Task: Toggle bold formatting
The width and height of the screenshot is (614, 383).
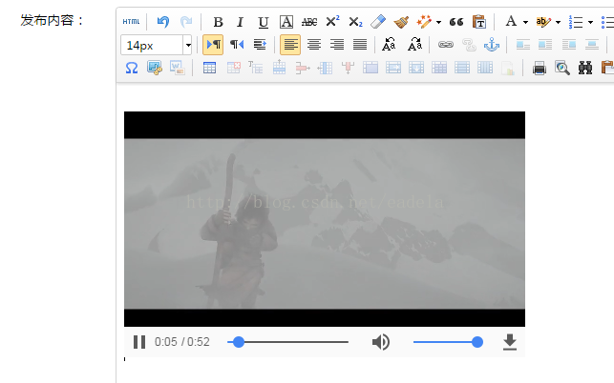Action: [x=218, y=22]
